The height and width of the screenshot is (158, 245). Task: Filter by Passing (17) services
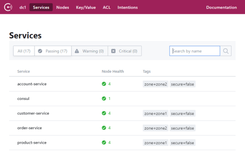point(53,51)
